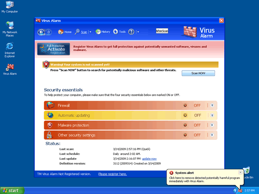Expand the Other security settings chevron

212,135
